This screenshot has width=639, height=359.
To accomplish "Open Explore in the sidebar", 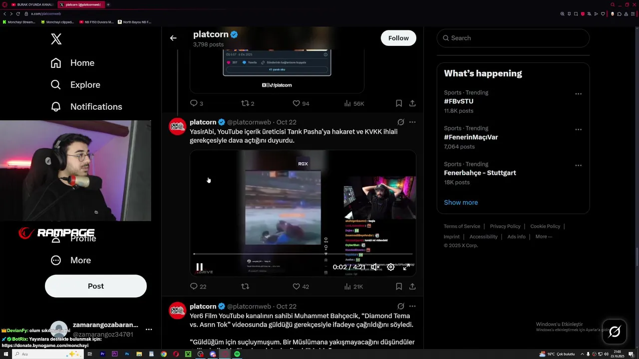I will click(75, 85).
